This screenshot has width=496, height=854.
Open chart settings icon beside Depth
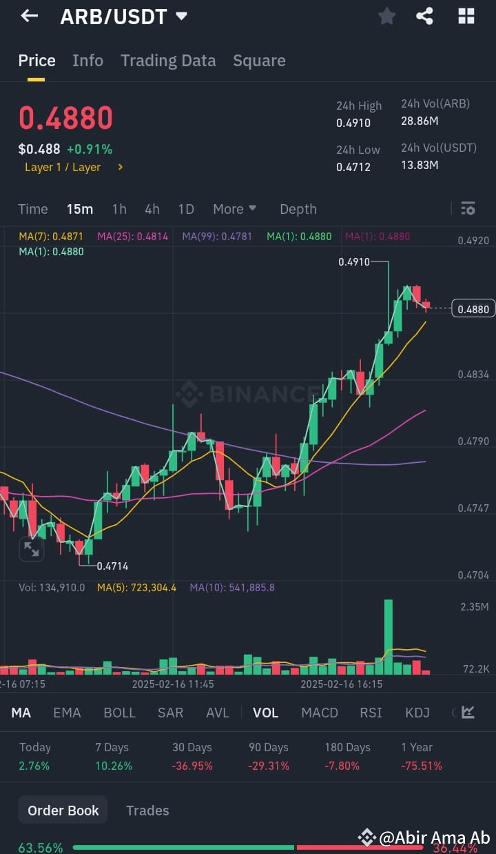(468, 208)
